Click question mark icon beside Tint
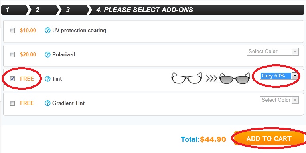This screenshot has height=153, width=306. coord(47,79)
